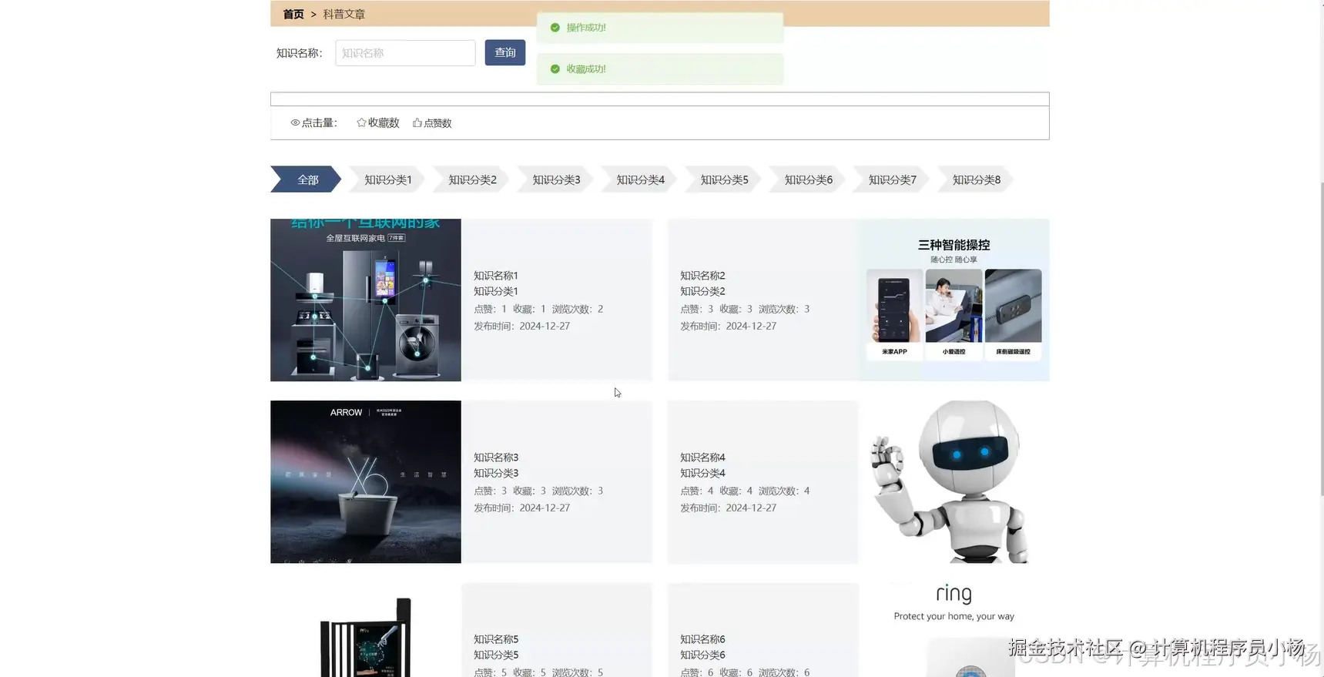Click 发布时间 2024-12-27 in 知识名称1 card
The image size is (1324, 677).
[x=522, y=326]
